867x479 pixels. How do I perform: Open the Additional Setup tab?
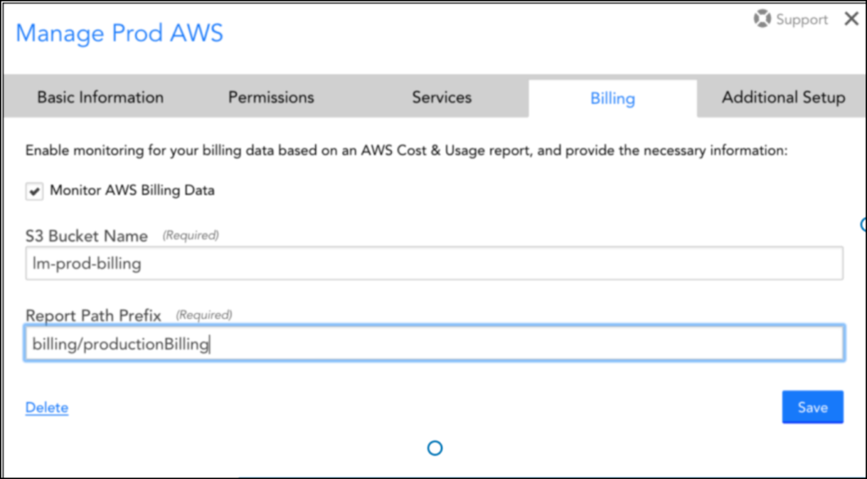pyautogui.click(x=783, y=98)
